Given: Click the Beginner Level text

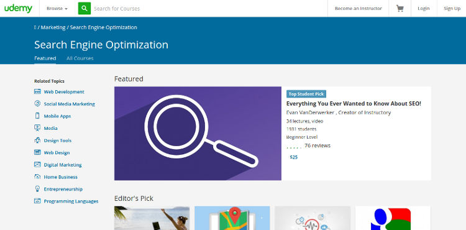Looking at the screenshot, I should [301, 137].
